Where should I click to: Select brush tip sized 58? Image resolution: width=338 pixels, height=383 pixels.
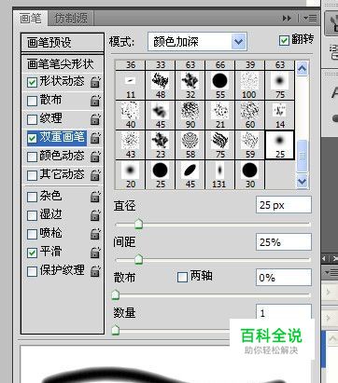coord(190,144)
